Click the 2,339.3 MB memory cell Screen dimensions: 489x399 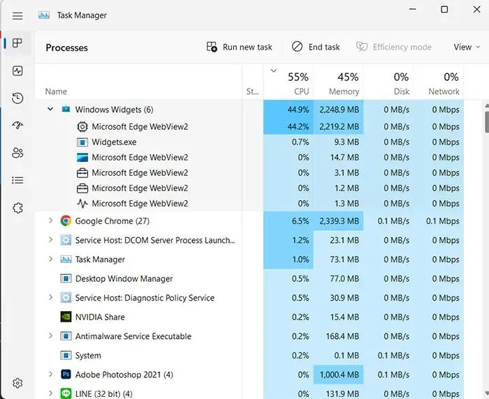(339, 221)
